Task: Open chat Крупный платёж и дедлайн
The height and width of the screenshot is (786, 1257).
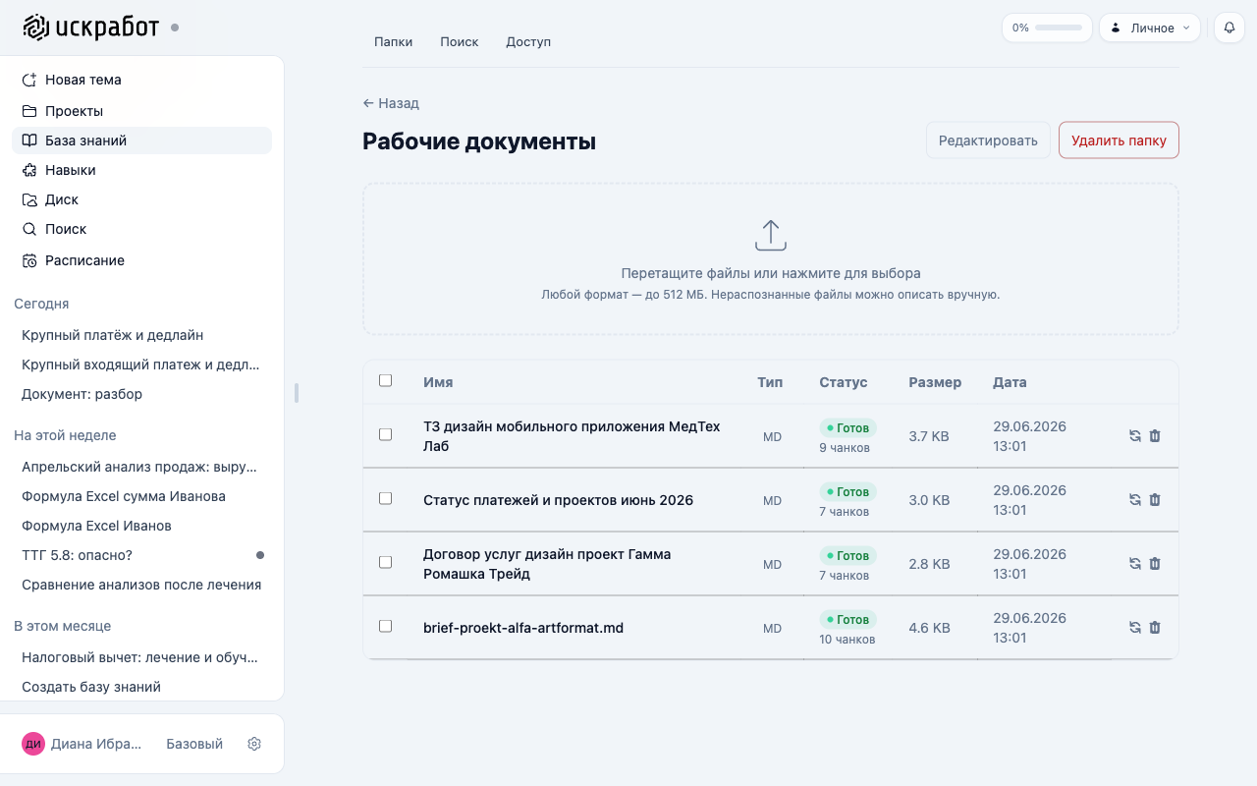Action: [141, 335]
